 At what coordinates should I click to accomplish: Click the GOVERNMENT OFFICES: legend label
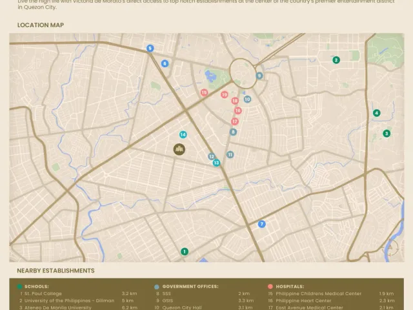click(x=190, y=287)
